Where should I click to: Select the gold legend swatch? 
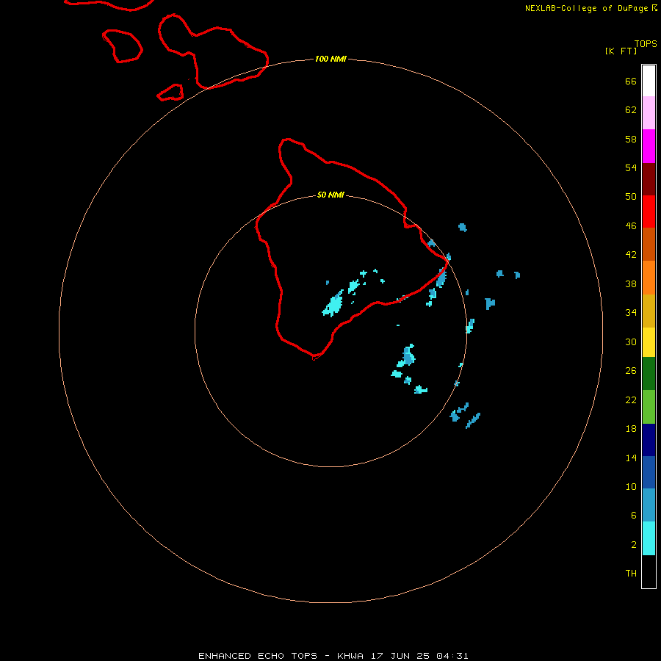coord(649,311)
